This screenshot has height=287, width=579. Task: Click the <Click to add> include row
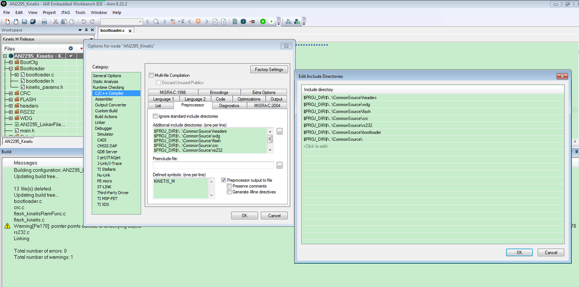point(433,146)
